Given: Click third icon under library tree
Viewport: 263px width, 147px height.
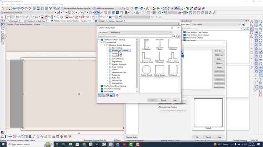Looking at the screenshot, I should pos(108,95).
